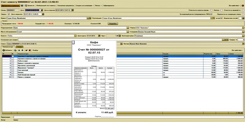Screen dimensions: 245x122
Task: Click the search icon in Клиент field
Action: pos(91,18)
